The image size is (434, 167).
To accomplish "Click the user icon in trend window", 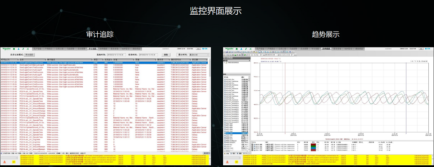I will (x=241, y=49).
